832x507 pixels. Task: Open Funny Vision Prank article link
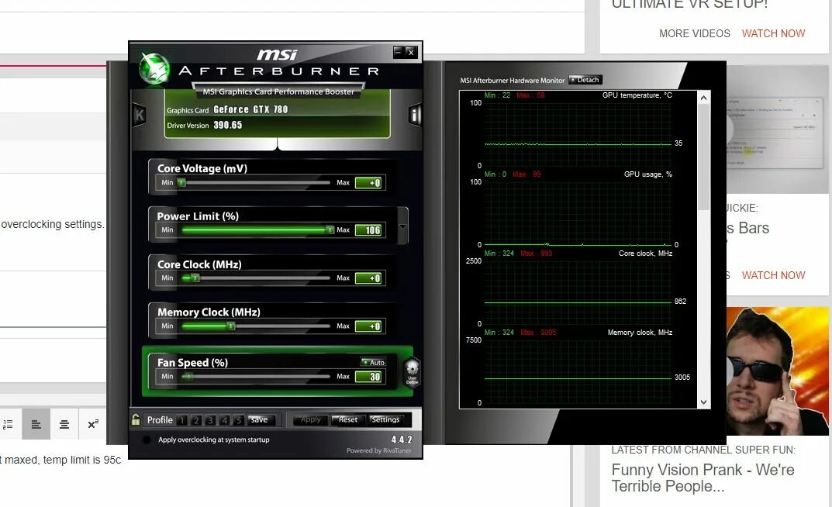[703, 478]
